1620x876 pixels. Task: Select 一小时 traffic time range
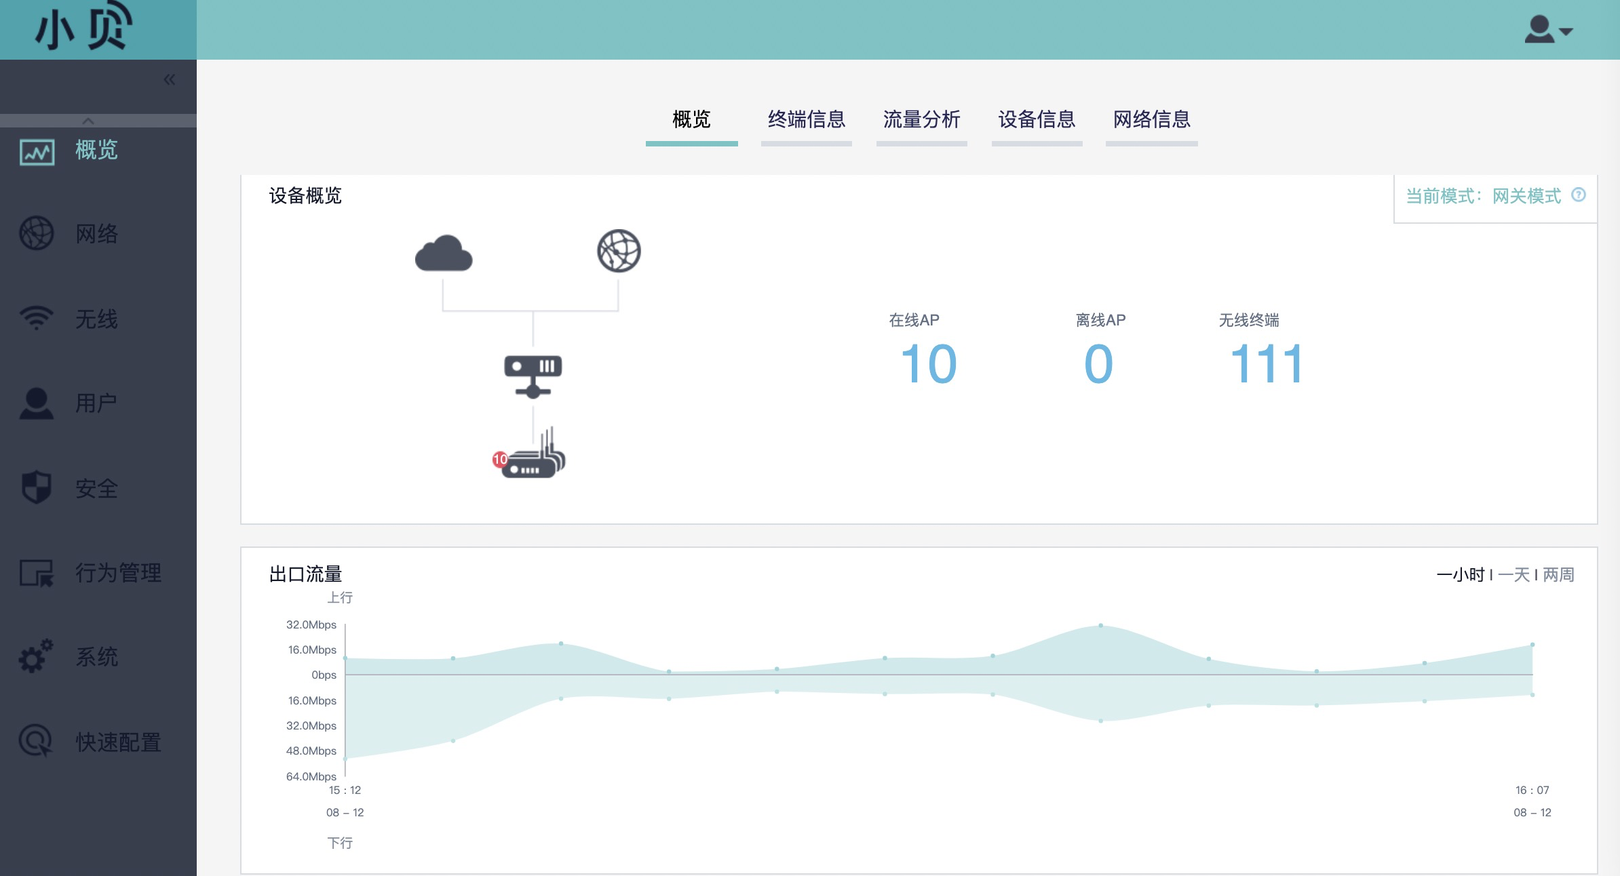click(1461, 575)
